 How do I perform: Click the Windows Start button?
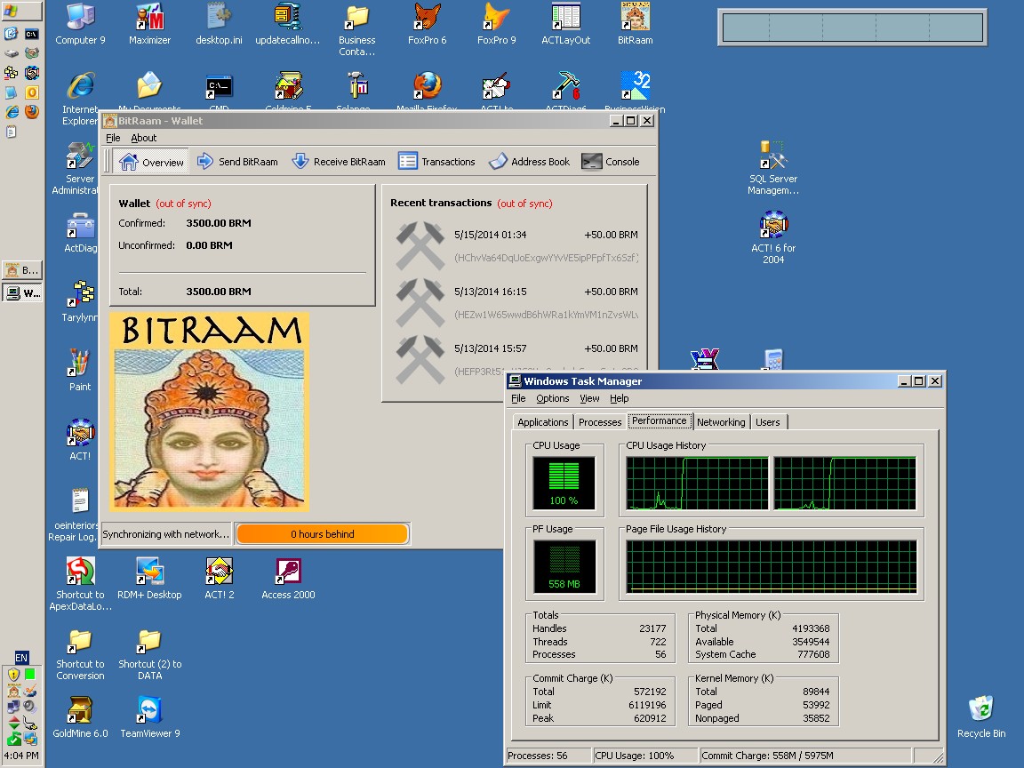tap(21, 11)
